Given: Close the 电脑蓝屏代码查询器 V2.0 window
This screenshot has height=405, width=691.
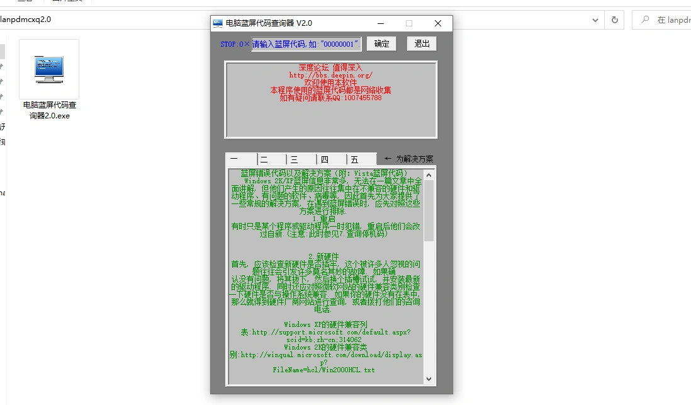Looking at the screenshot, I should (438, 23).
